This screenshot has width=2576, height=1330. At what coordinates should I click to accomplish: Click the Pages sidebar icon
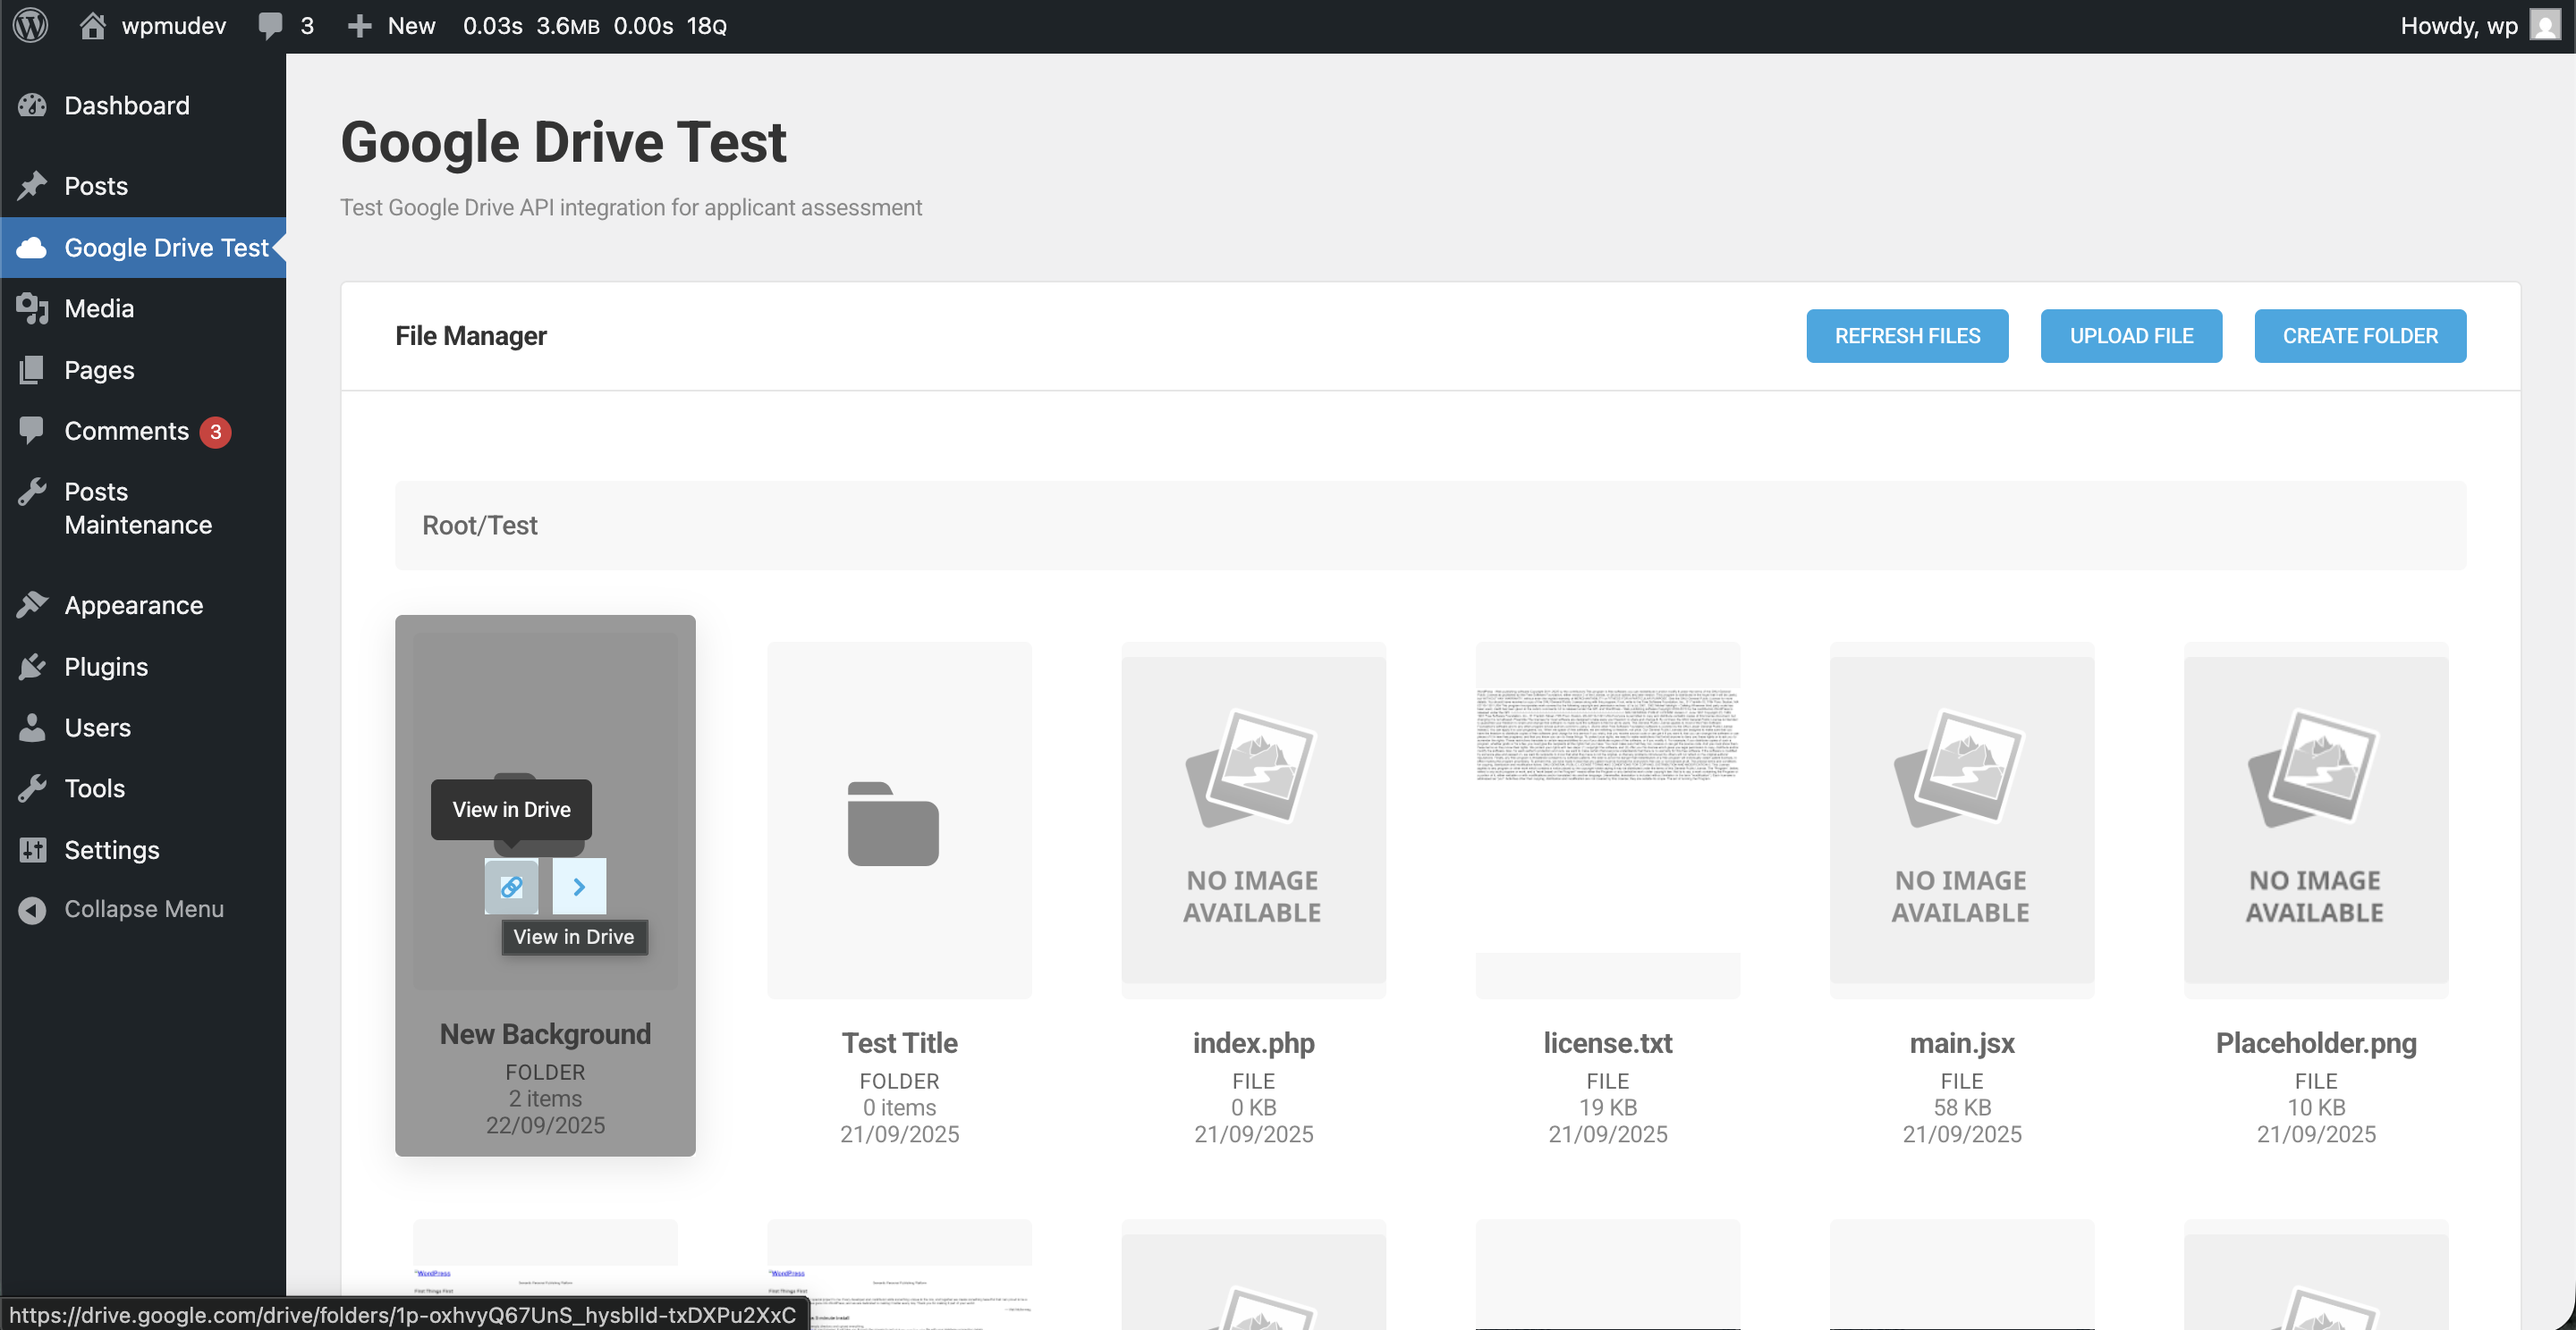point(32,371)
